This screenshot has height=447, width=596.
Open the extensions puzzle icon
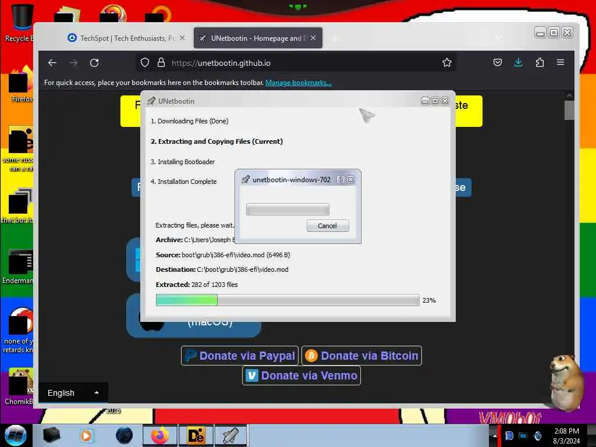click(x=540, y=62)
